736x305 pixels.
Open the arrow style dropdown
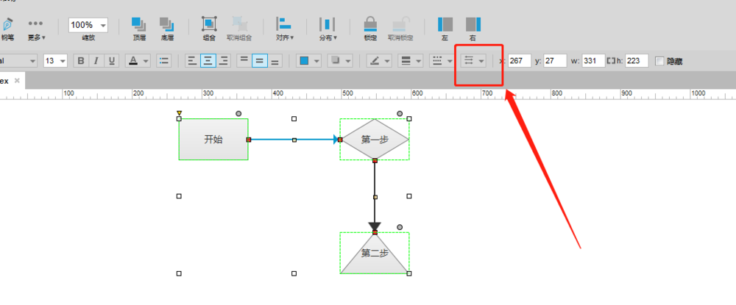473,61
